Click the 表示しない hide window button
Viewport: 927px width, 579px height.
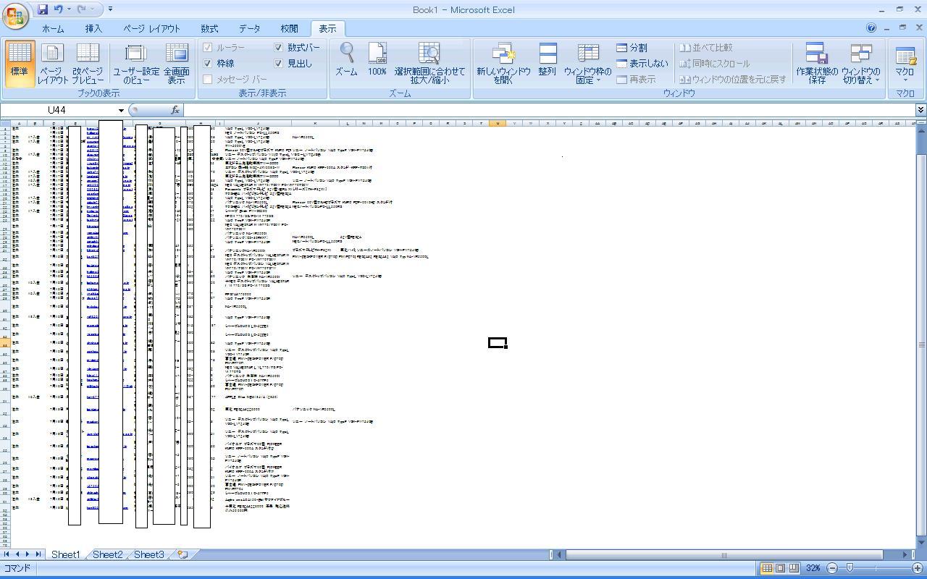pos(642,64)
